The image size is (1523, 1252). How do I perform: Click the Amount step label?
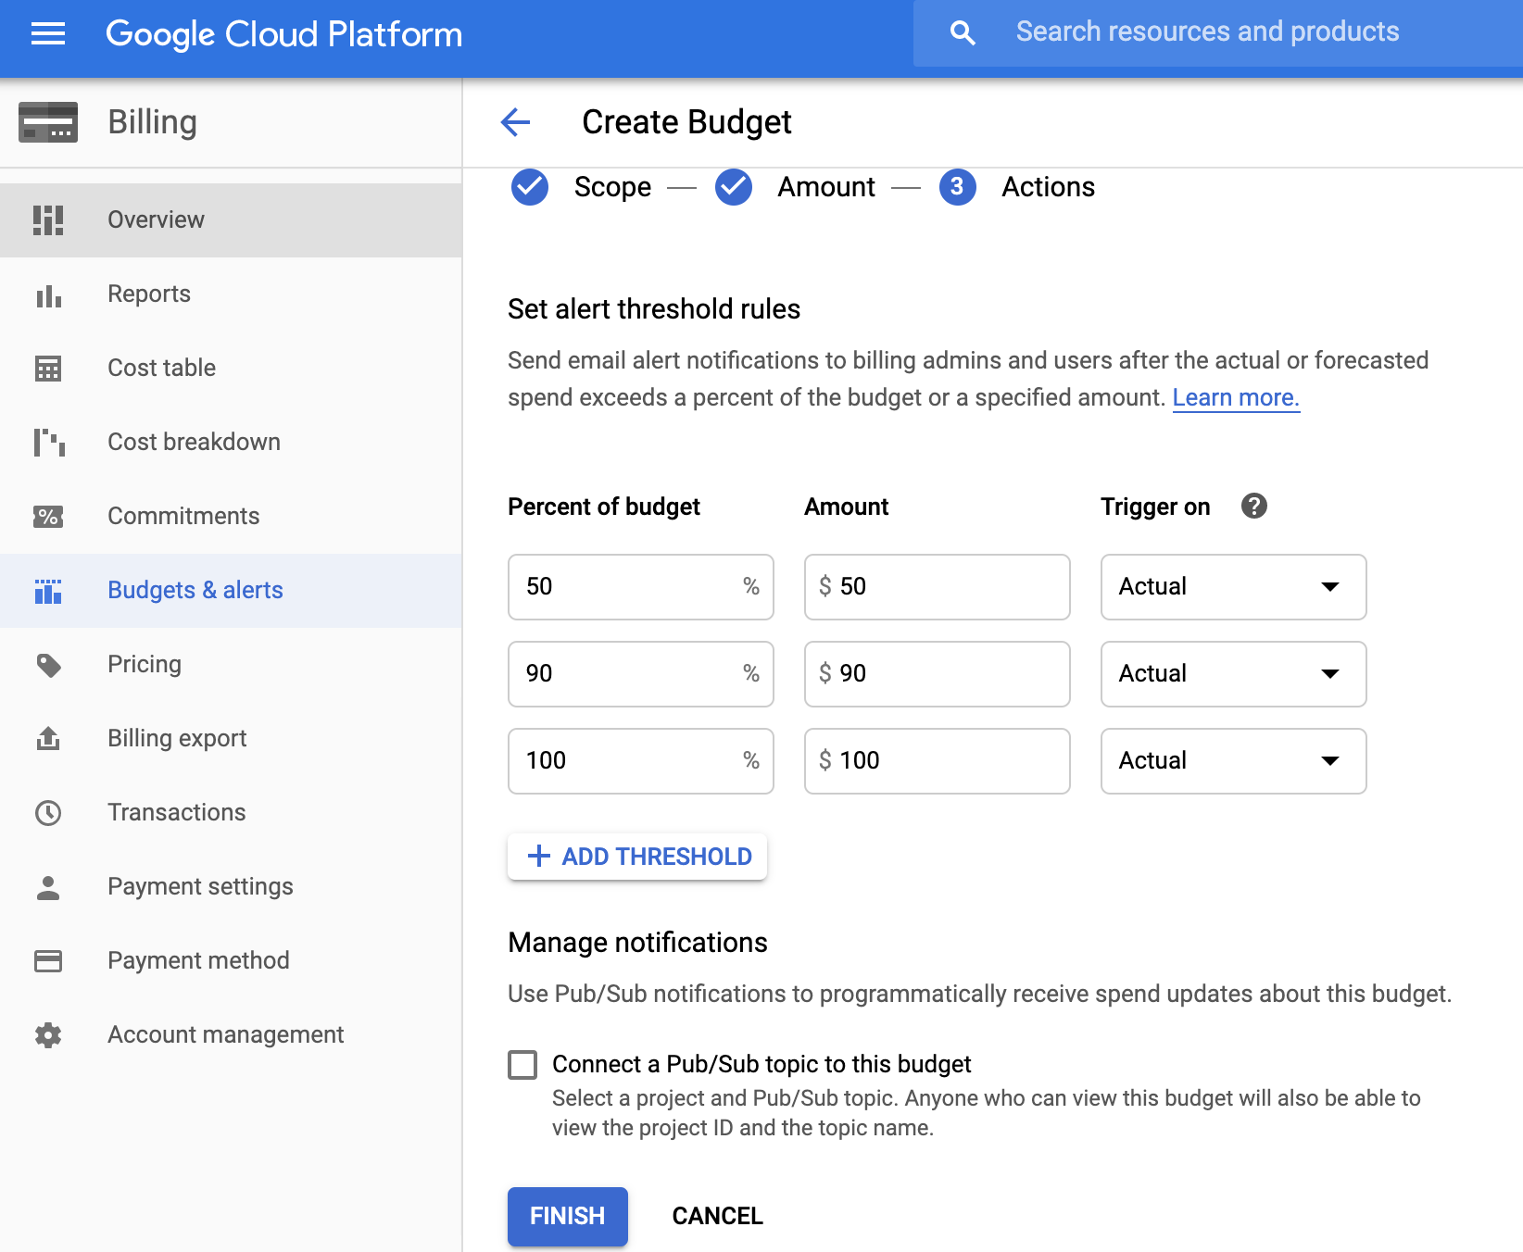826,187
